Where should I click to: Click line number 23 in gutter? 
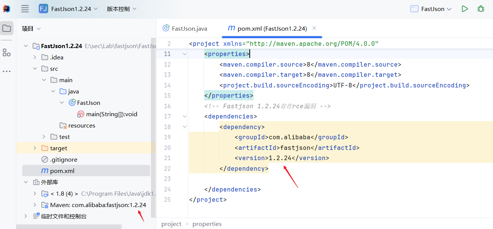point(167,179)
